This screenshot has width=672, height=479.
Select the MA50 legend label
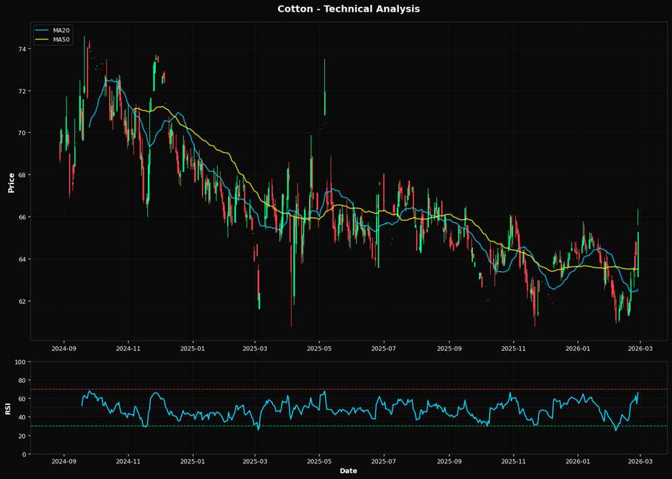point(60,40)
